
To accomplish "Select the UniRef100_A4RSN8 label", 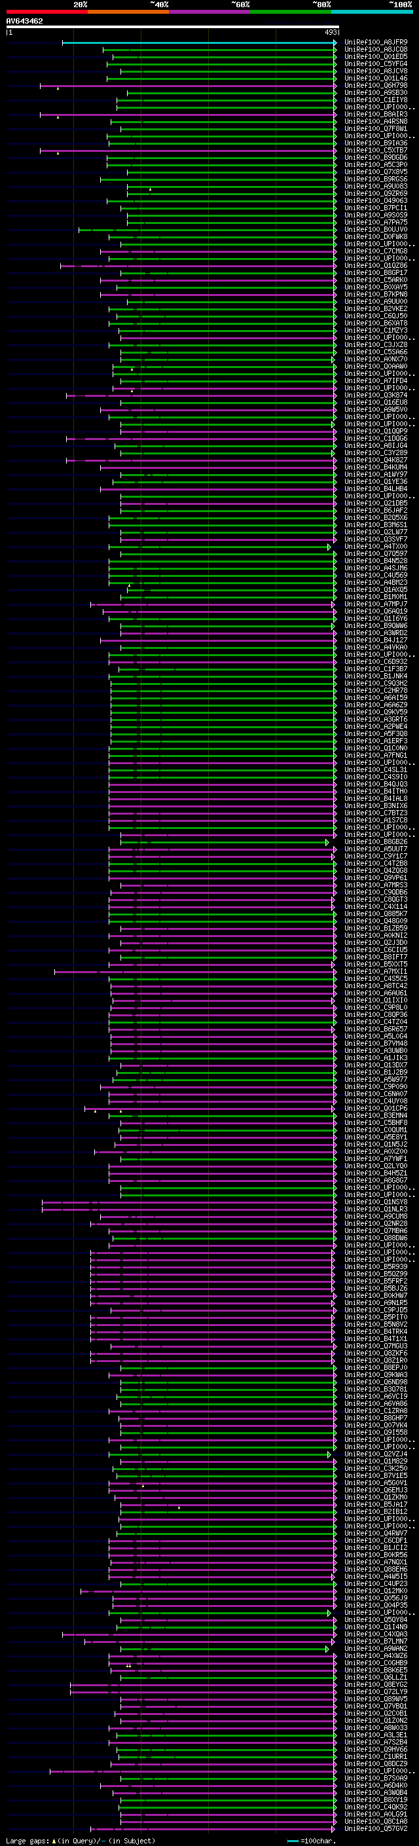I will [x=376, y=122].
